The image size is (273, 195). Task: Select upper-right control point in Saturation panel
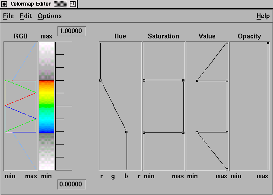(x=184, y=80)
